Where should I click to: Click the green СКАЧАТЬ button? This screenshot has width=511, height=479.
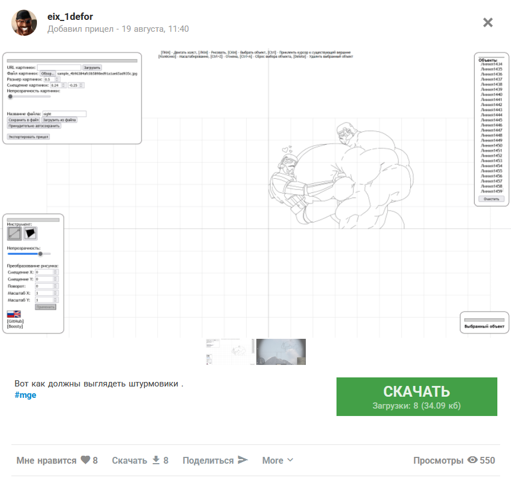click(417, 396)
